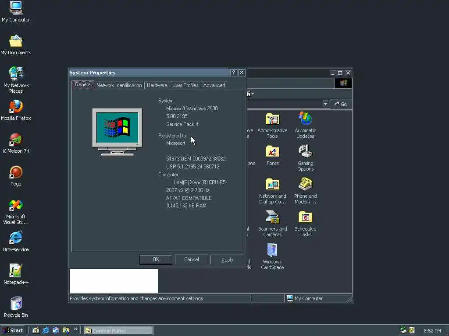Open Scheduled Tasks in Control Panel
The height and width of the screenshot is (336, 449).
[x=305, y=224]
